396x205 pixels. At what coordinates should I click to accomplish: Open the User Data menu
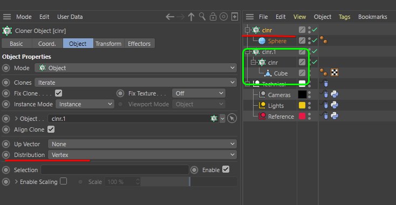click(x=70, y=17)
